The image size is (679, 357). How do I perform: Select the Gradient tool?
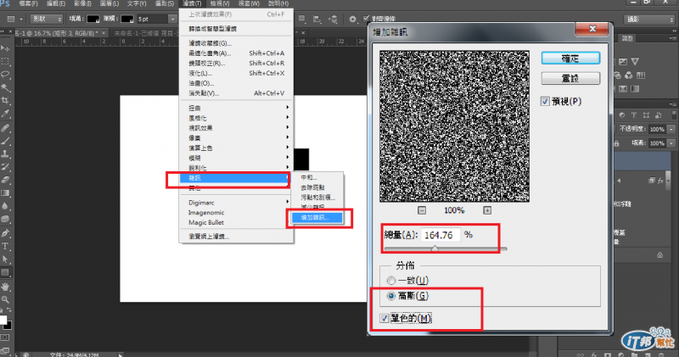click(x=5, y=193)
